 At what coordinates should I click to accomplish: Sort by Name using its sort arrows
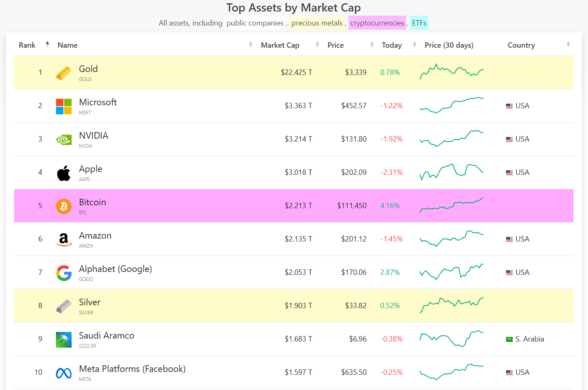tap(251, 44)
